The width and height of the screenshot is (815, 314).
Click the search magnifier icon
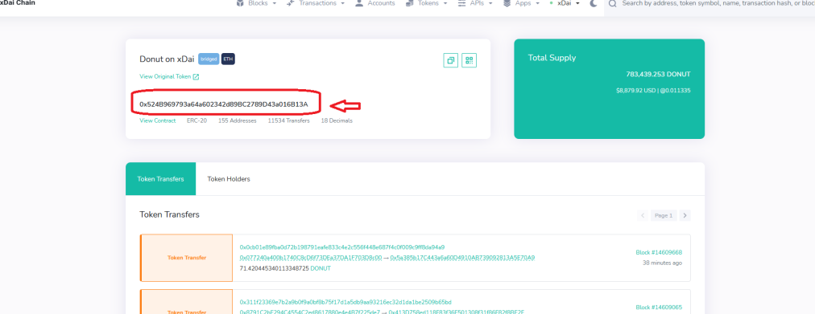click(612, 3)
